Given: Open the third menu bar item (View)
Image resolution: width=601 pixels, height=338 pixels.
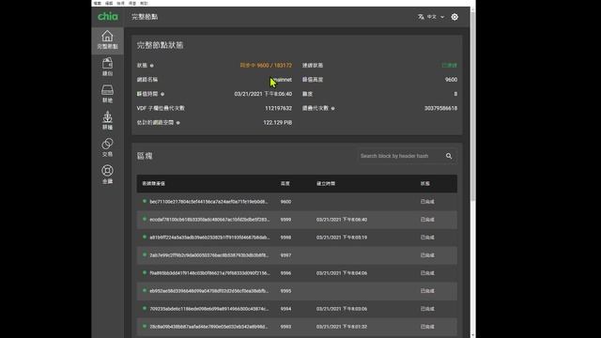Looking at the screenshot, I should [x=120, y=3].
